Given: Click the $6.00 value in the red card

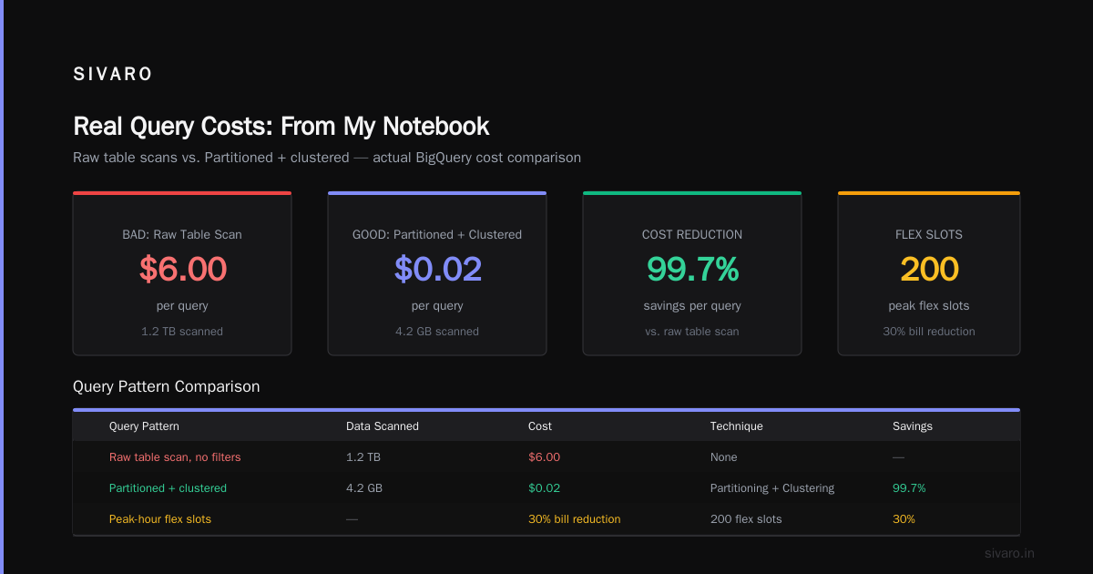Looking at the screenshot, I should [182, 269].
